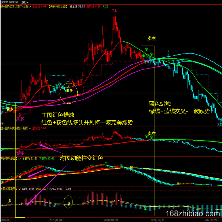
Task: Expand the main chart indicator dropdown arrow
Action: 29,6
